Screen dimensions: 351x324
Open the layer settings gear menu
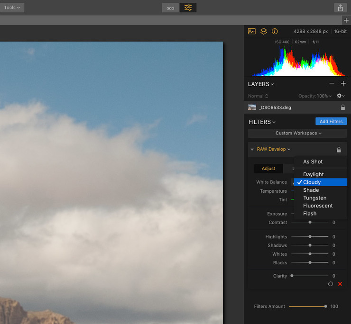(x=340, y=96)
